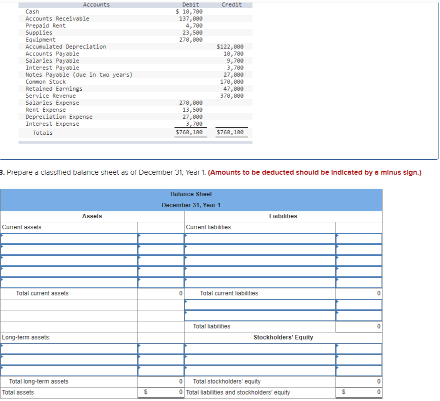Open the third account dropdown under Long-term assets
The image size is (440, 401).
coord(69,370)
